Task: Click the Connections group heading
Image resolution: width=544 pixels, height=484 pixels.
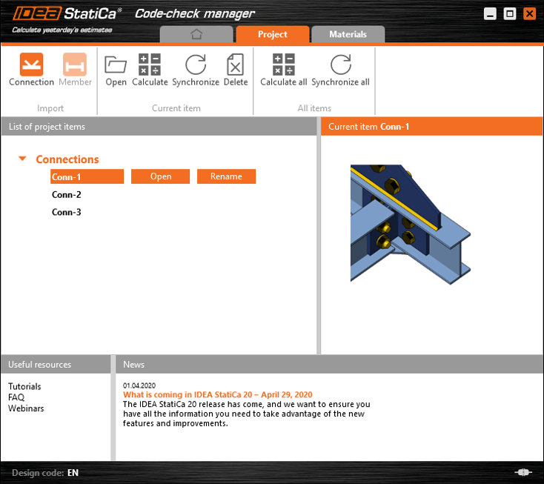Action: click(x=67, y=159)
